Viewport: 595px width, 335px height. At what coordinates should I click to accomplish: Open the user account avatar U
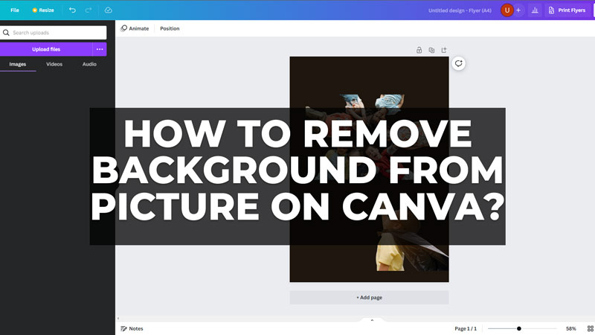click(507, 10)
